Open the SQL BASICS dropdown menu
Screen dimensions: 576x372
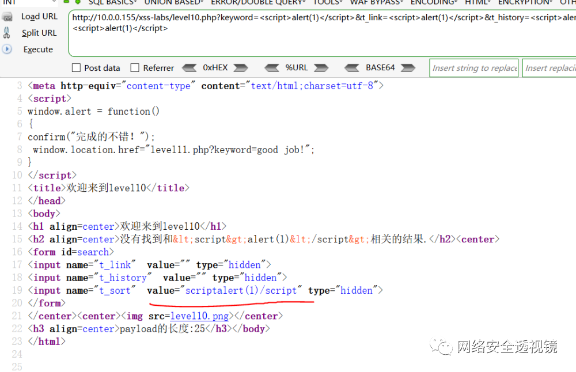[112, 2]
